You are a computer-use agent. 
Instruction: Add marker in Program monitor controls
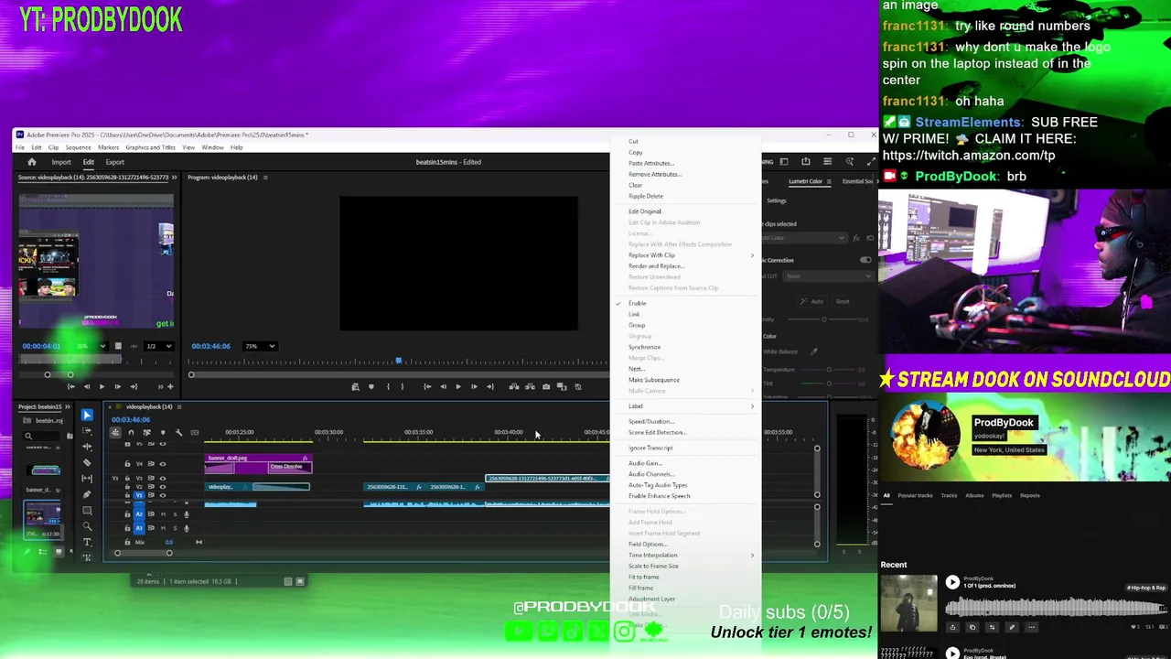pyautogui.click(x=371, y=387)
